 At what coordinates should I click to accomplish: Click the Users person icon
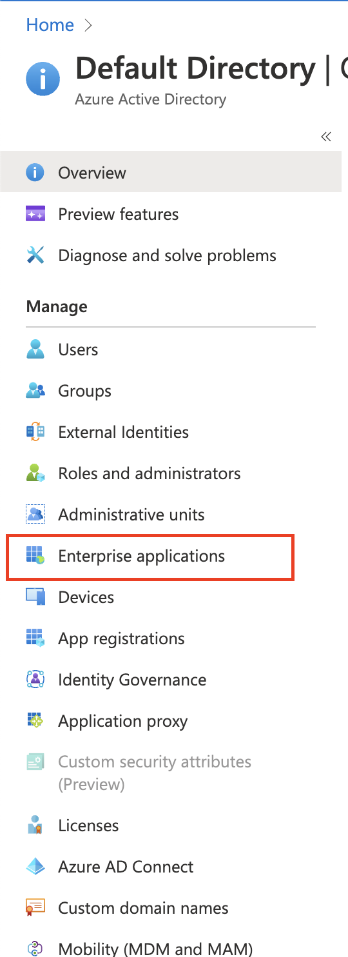tap(35, 350)
